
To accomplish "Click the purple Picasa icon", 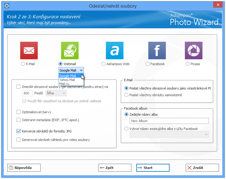I will point(194,51).
